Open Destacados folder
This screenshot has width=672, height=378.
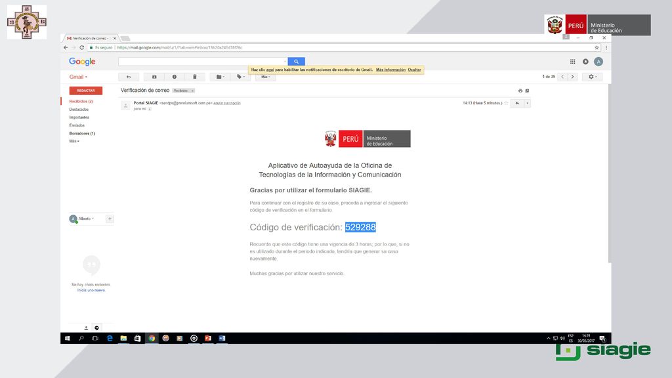79,110
